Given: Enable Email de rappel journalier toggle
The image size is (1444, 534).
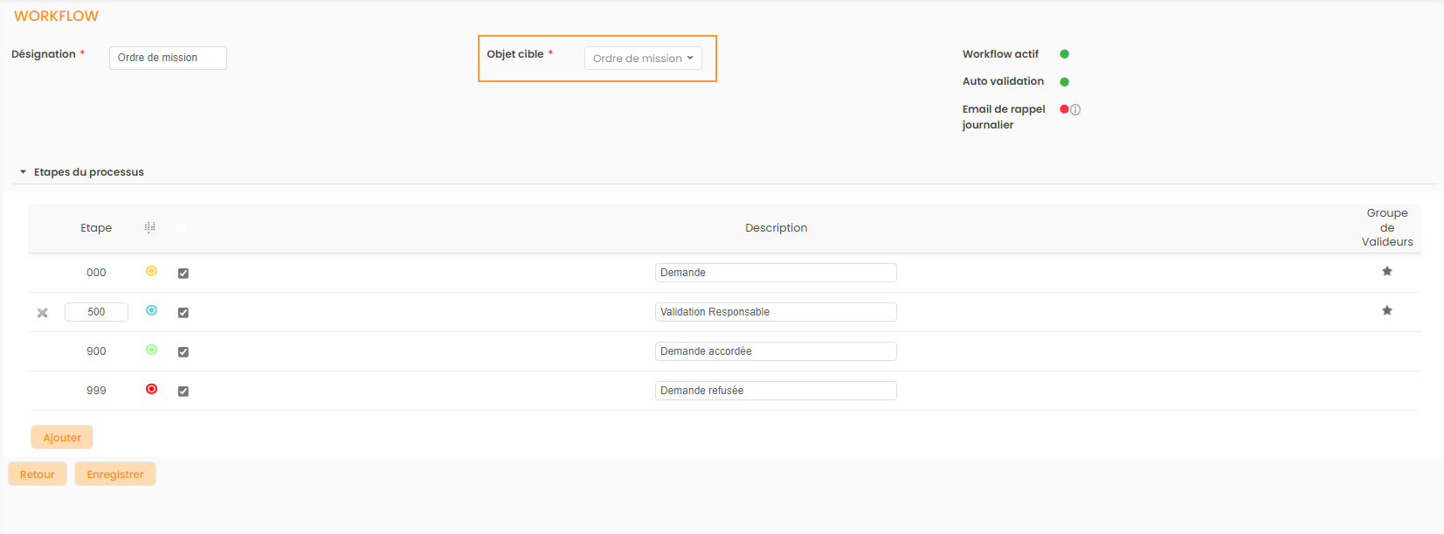Looking at the screenshot, I should click(x=1064, y=109).
